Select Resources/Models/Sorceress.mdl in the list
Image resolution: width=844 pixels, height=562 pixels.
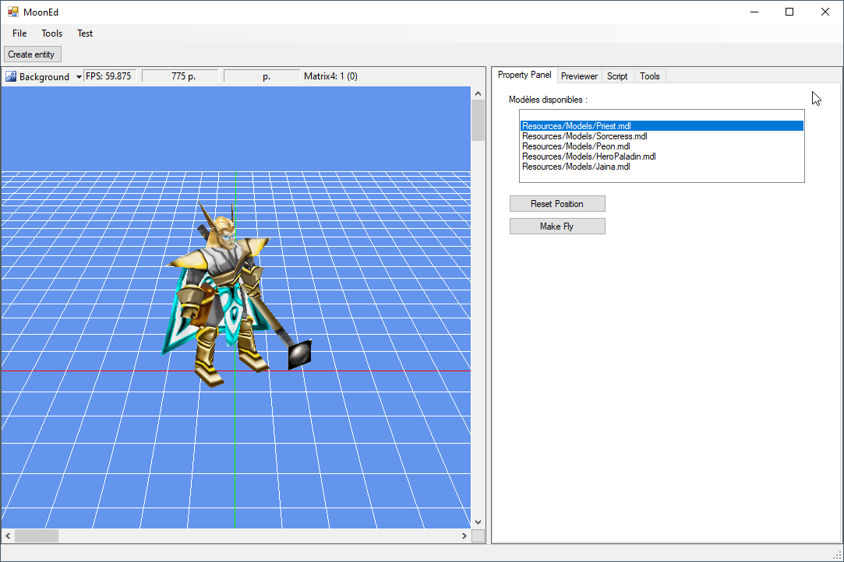pos(584,136)
